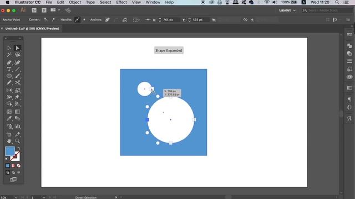Screen dimensions: 355x199
Task: Enable Draw Behind mode
Action: click(x=13, y=172)
